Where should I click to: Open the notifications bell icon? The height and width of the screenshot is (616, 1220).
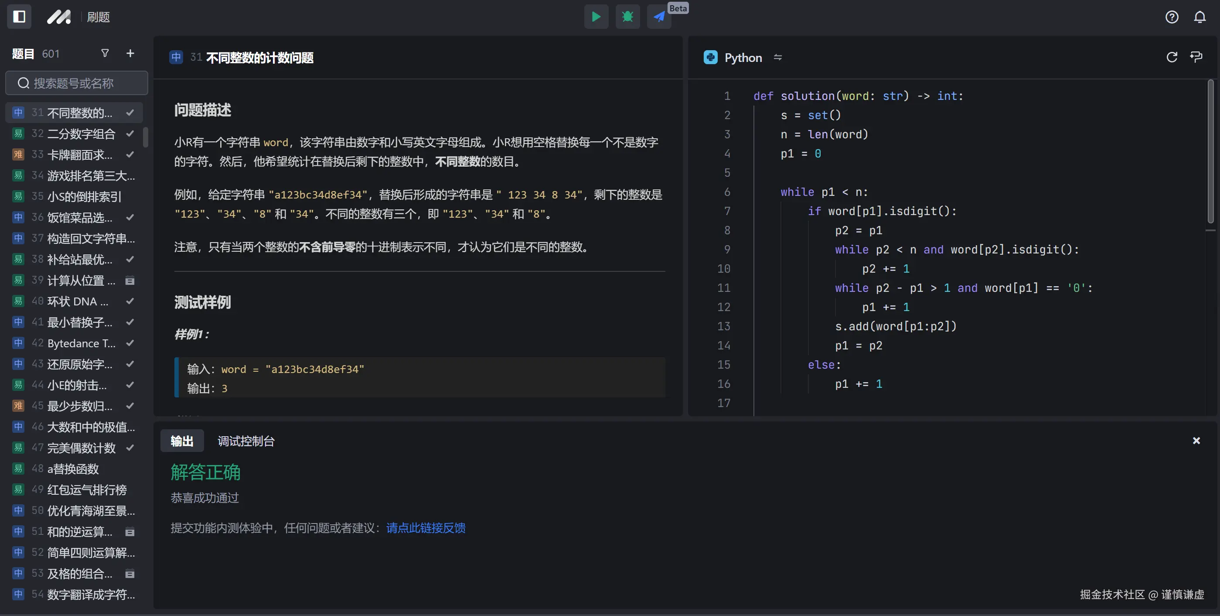coord(1200,17)
